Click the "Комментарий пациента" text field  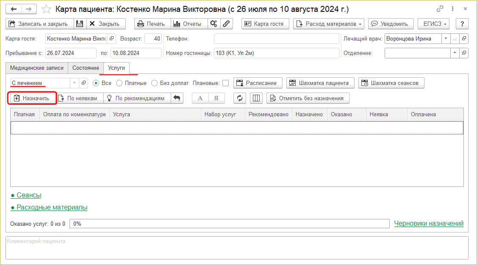tap(237, 247)
